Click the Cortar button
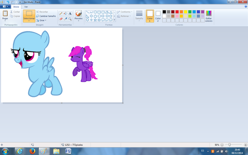Screen dimensions: 248x155 15,12
